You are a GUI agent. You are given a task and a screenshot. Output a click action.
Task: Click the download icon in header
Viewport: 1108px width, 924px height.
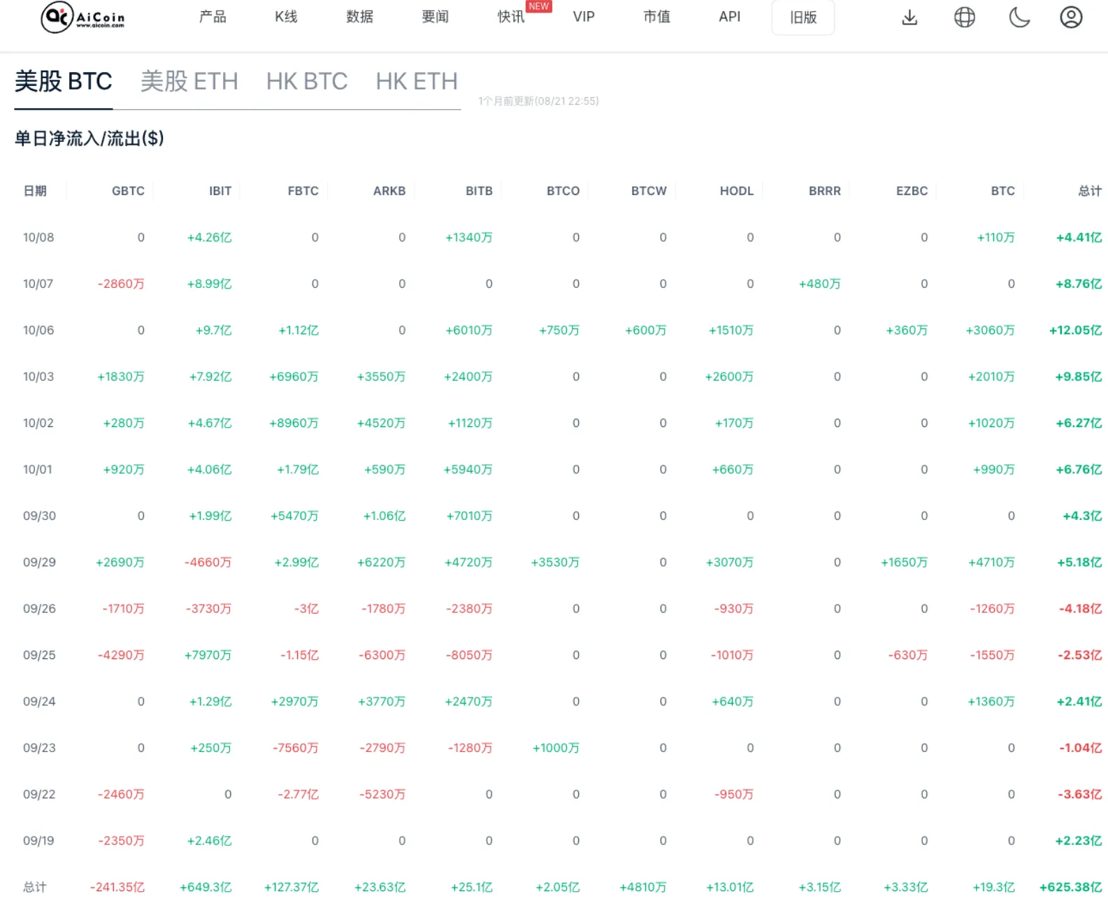(909, 17)
